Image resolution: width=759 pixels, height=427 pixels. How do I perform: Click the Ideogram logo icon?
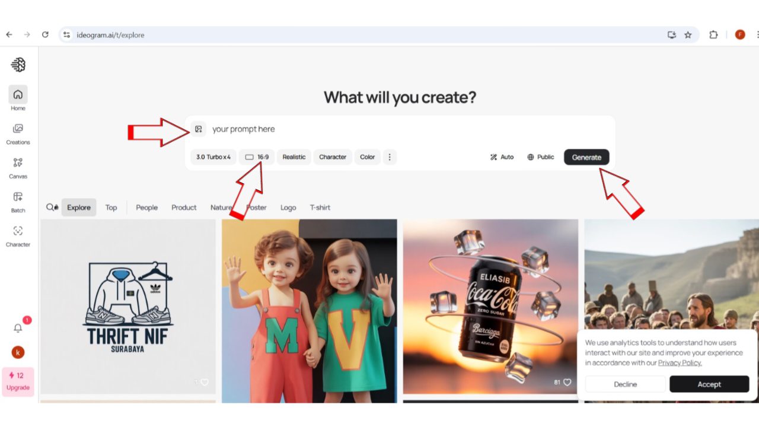click(18, 65)
